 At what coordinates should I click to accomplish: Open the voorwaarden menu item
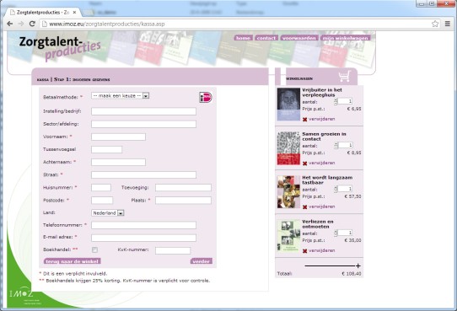point(299,38)
